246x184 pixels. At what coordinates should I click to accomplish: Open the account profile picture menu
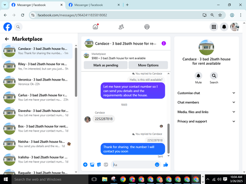(x=235, y=26)
